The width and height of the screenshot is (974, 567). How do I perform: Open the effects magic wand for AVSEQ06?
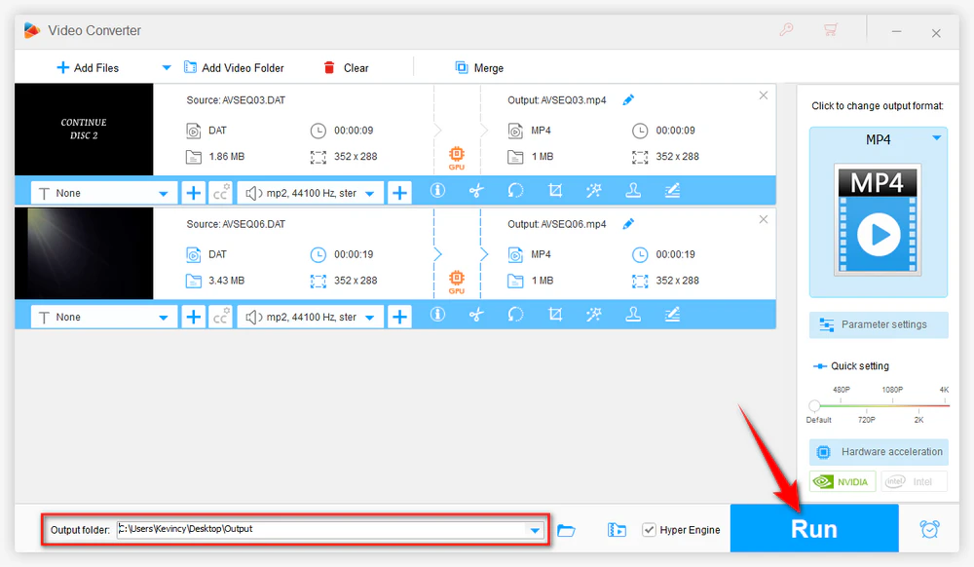(x=594, y=315)
